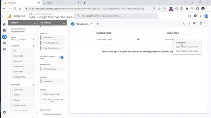Click the share exploration icon

pos(194,23)
